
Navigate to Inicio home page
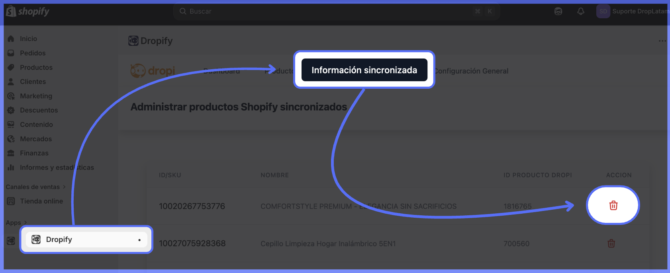[x=28, y=39]
